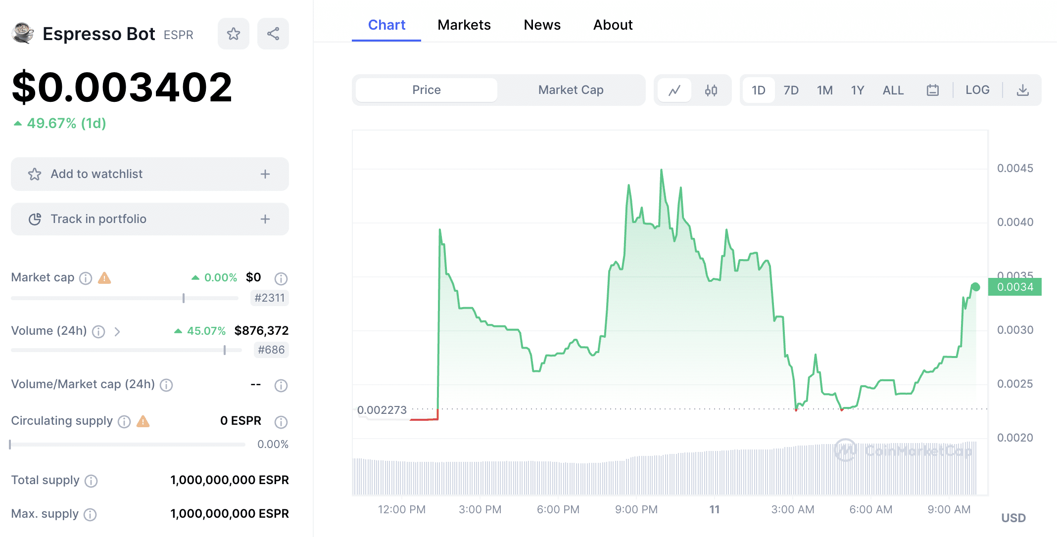
Task: Click the plus icon on Track in portfolio
Action: point(265,219)
